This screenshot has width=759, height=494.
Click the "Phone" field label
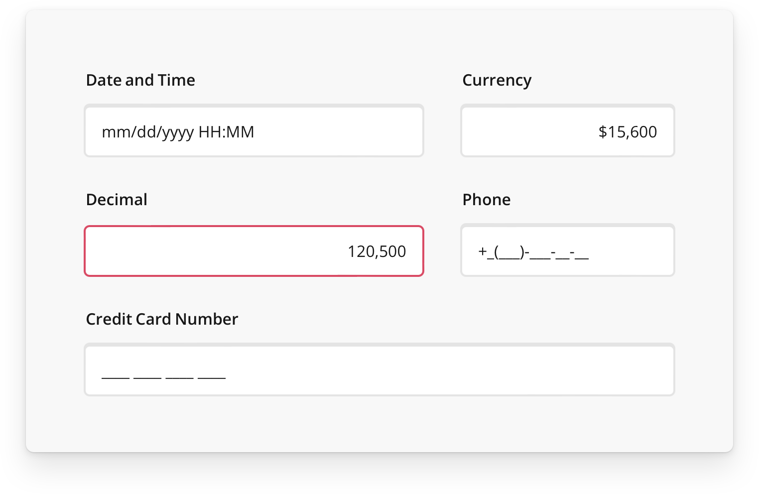coord(486,200)
